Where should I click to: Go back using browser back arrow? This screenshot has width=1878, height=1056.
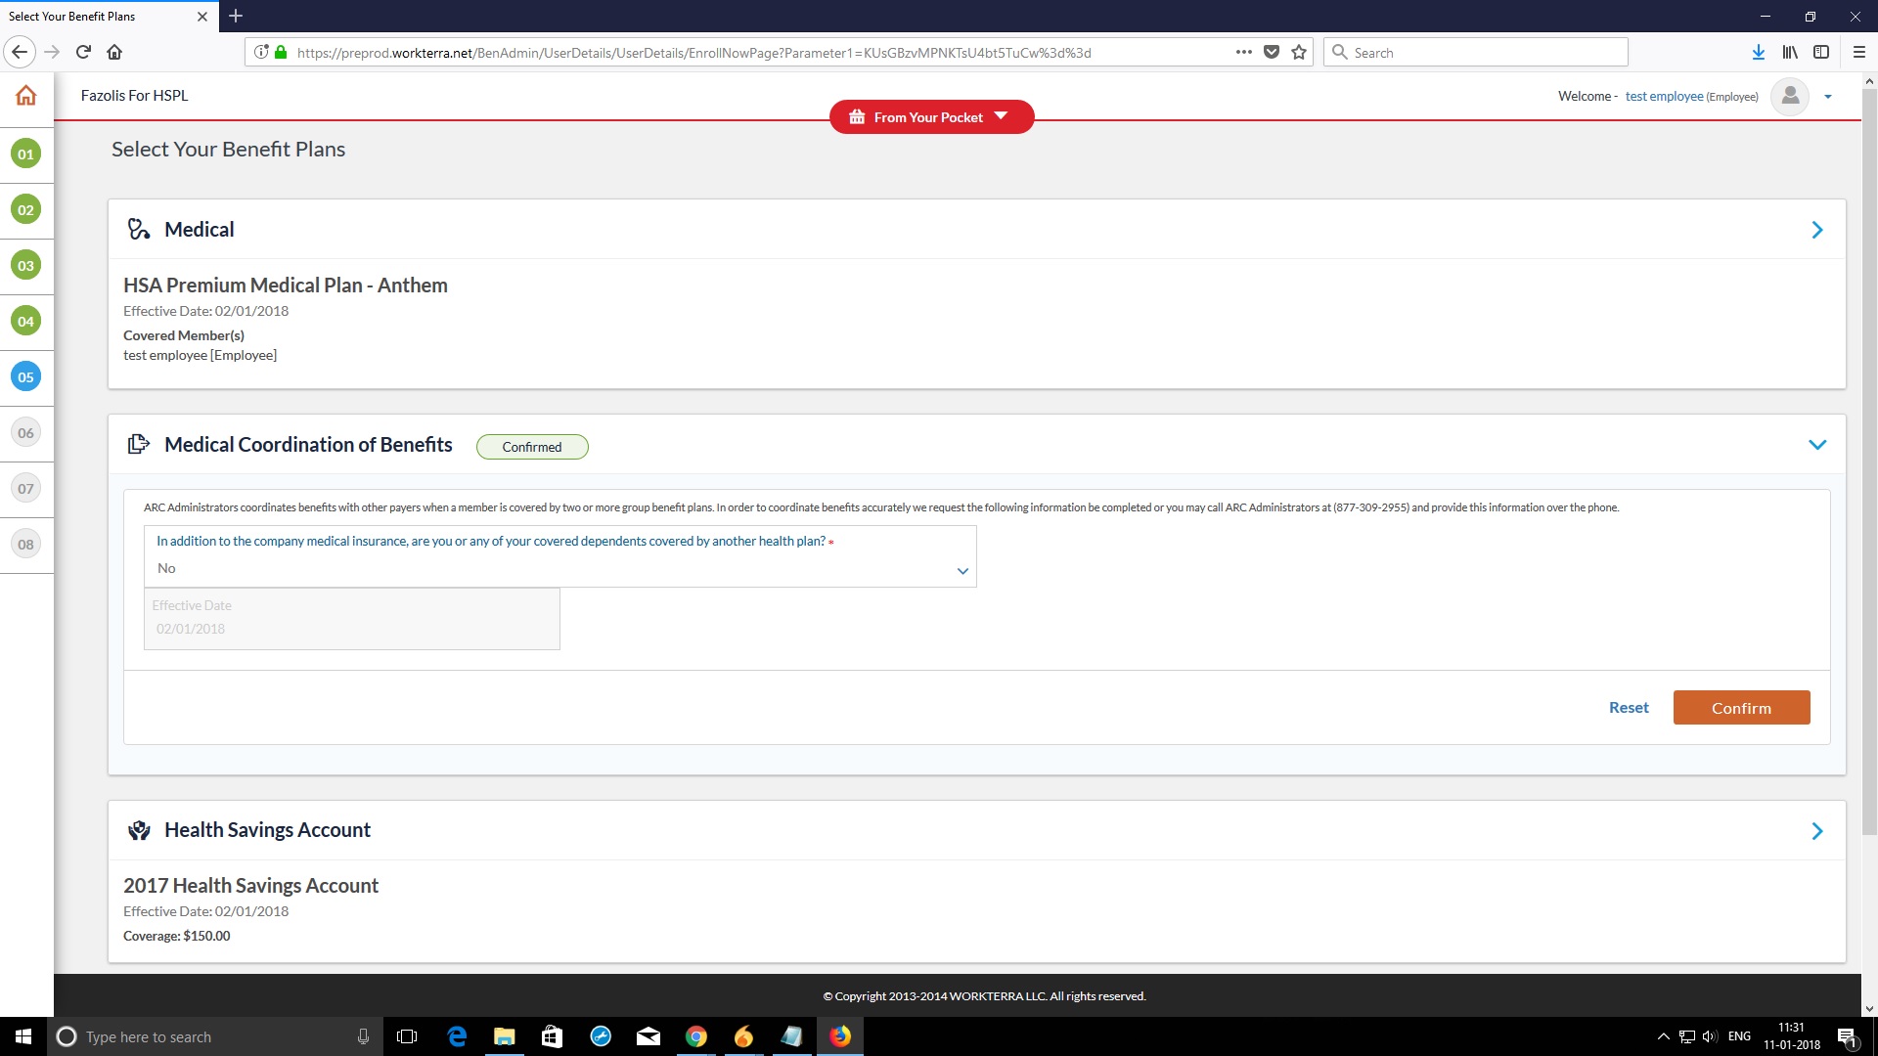click(x=20, y=52)
